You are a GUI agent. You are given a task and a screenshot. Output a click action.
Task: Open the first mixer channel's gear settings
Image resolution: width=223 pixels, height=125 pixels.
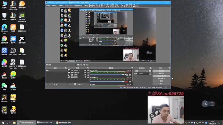click(130, 75)
